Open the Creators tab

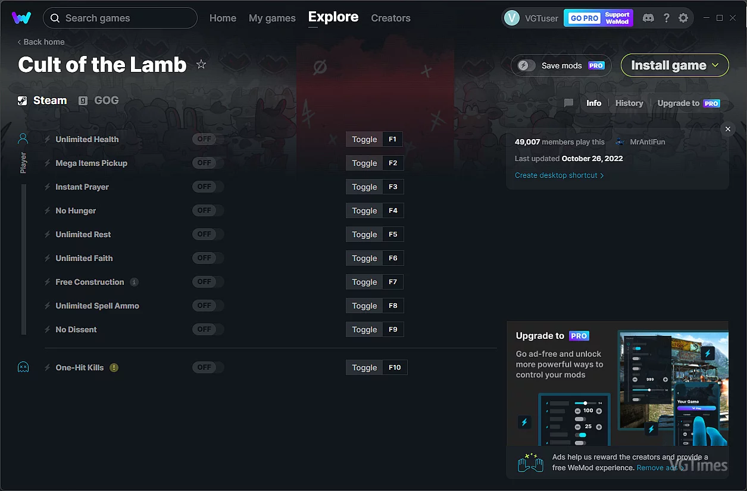[390, 18]
